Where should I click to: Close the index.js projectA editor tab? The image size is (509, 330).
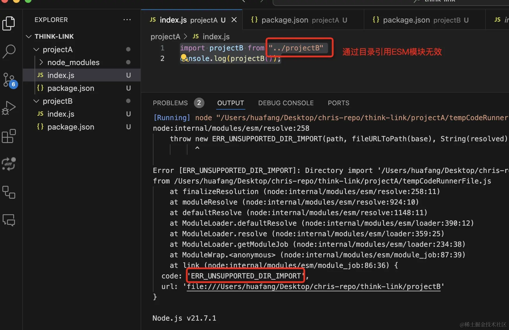[x=234, y=20]
